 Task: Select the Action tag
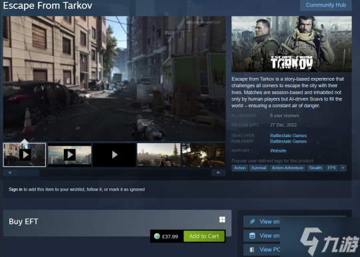pyautogui.click(x=240, y=168)
